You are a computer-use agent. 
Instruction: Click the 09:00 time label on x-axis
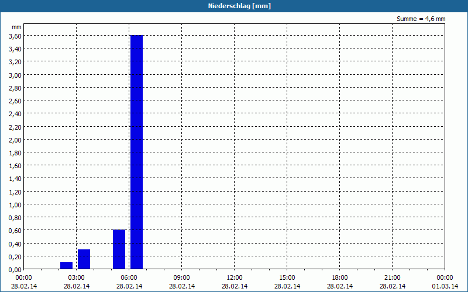pos(182,278)
